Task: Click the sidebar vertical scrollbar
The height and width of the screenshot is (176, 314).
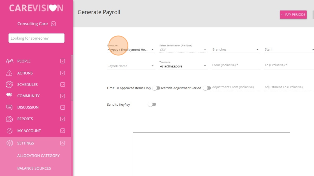Action: coord(72,78)
